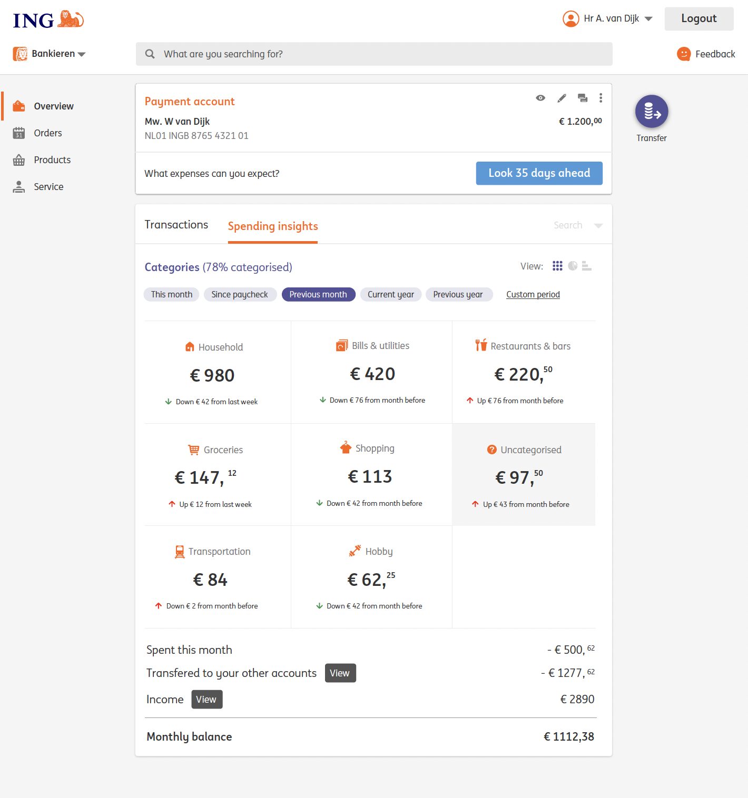Click the Bills & utilities category icon
The image size is (748, 798).
(342, 345)
